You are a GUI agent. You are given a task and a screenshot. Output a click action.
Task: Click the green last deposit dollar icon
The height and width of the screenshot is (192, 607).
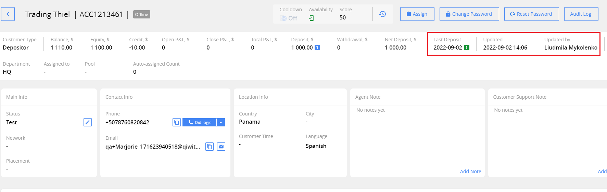(x=467, y=47)
